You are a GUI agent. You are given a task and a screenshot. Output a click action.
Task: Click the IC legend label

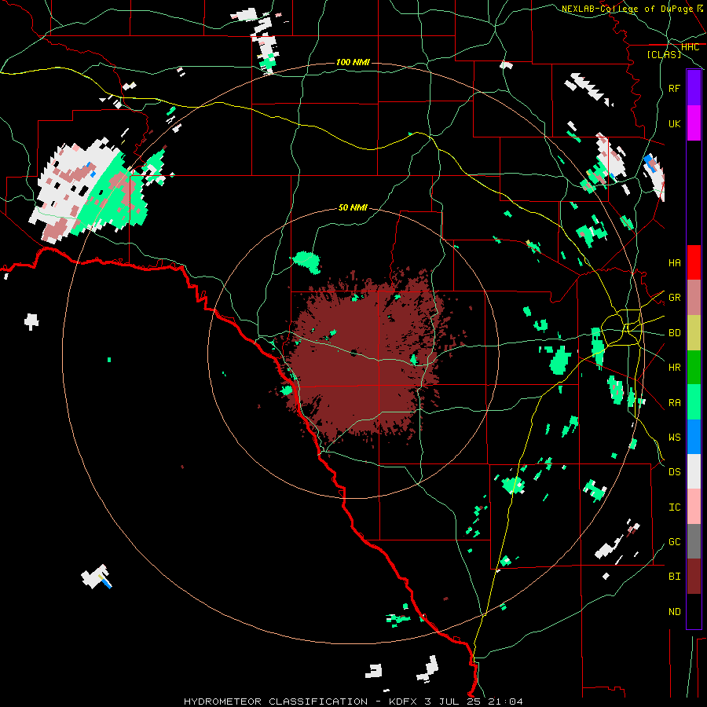(x=675, y=507)
